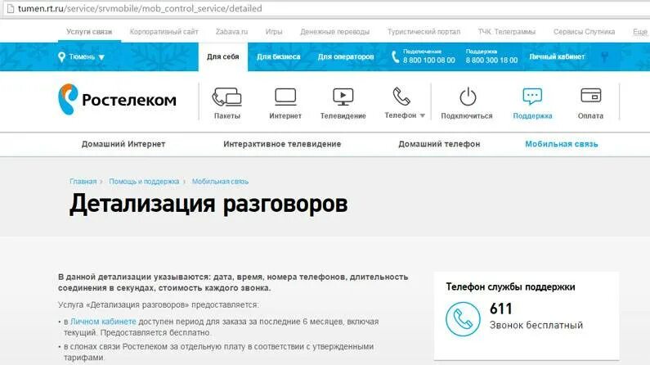Open Денежные переводы tab
Screen dimensions: 650x365
coord(335,32)
